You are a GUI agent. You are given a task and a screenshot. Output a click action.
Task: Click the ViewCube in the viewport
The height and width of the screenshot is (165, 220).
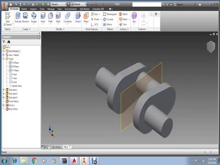[x=211, y=47]
